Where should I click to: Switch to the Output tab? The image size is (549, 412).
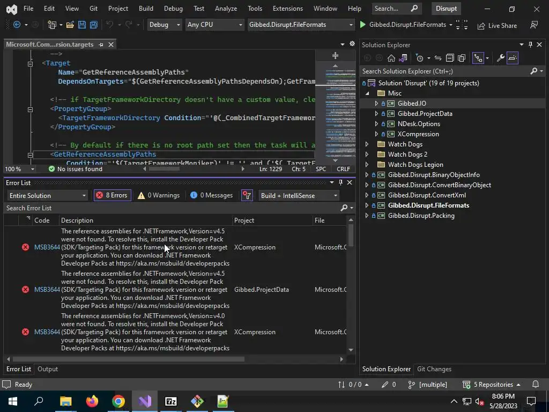pos(48,369)
